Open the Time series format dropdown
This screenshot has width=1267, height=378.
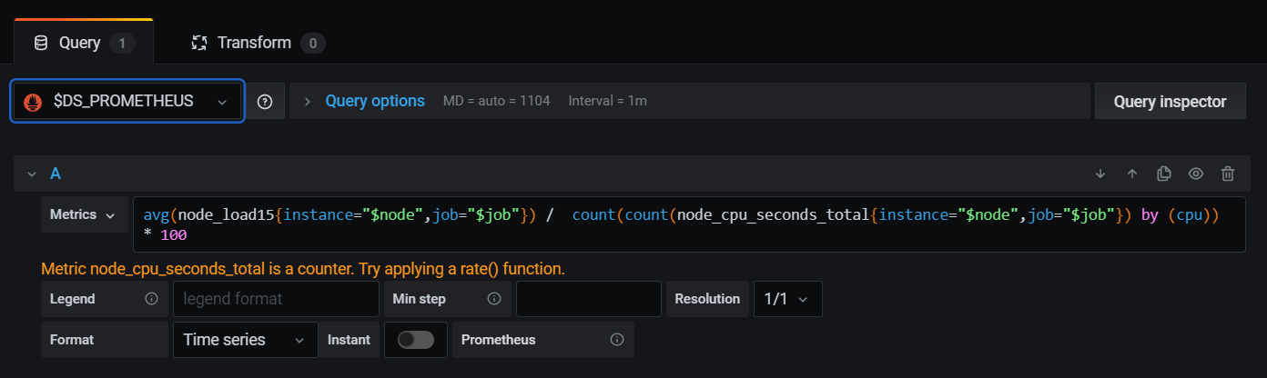245,340
